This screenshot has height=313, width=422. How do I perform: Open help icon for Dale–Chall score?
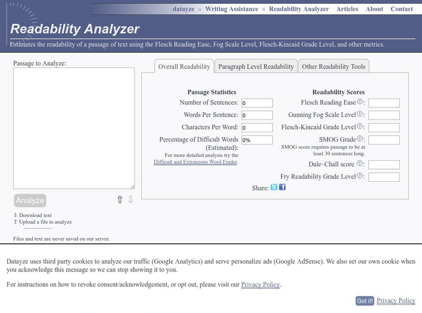click(360, 163)
